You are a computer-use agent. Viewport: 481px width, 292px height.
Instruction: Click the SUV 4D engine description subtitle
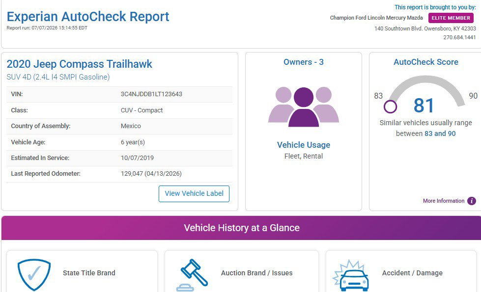click(x=58, y=77)
